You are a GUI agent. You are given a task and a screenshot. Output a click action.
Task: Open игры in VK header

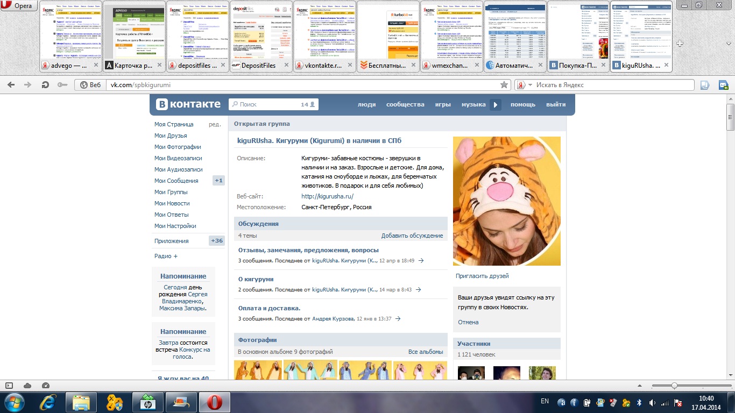point(443,104)
